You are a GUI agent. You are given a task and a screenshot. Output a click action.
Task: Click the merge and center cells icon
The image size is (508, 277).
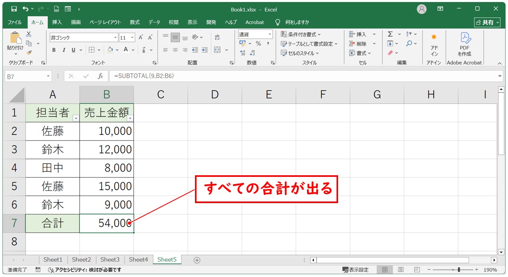coord(218,50)
